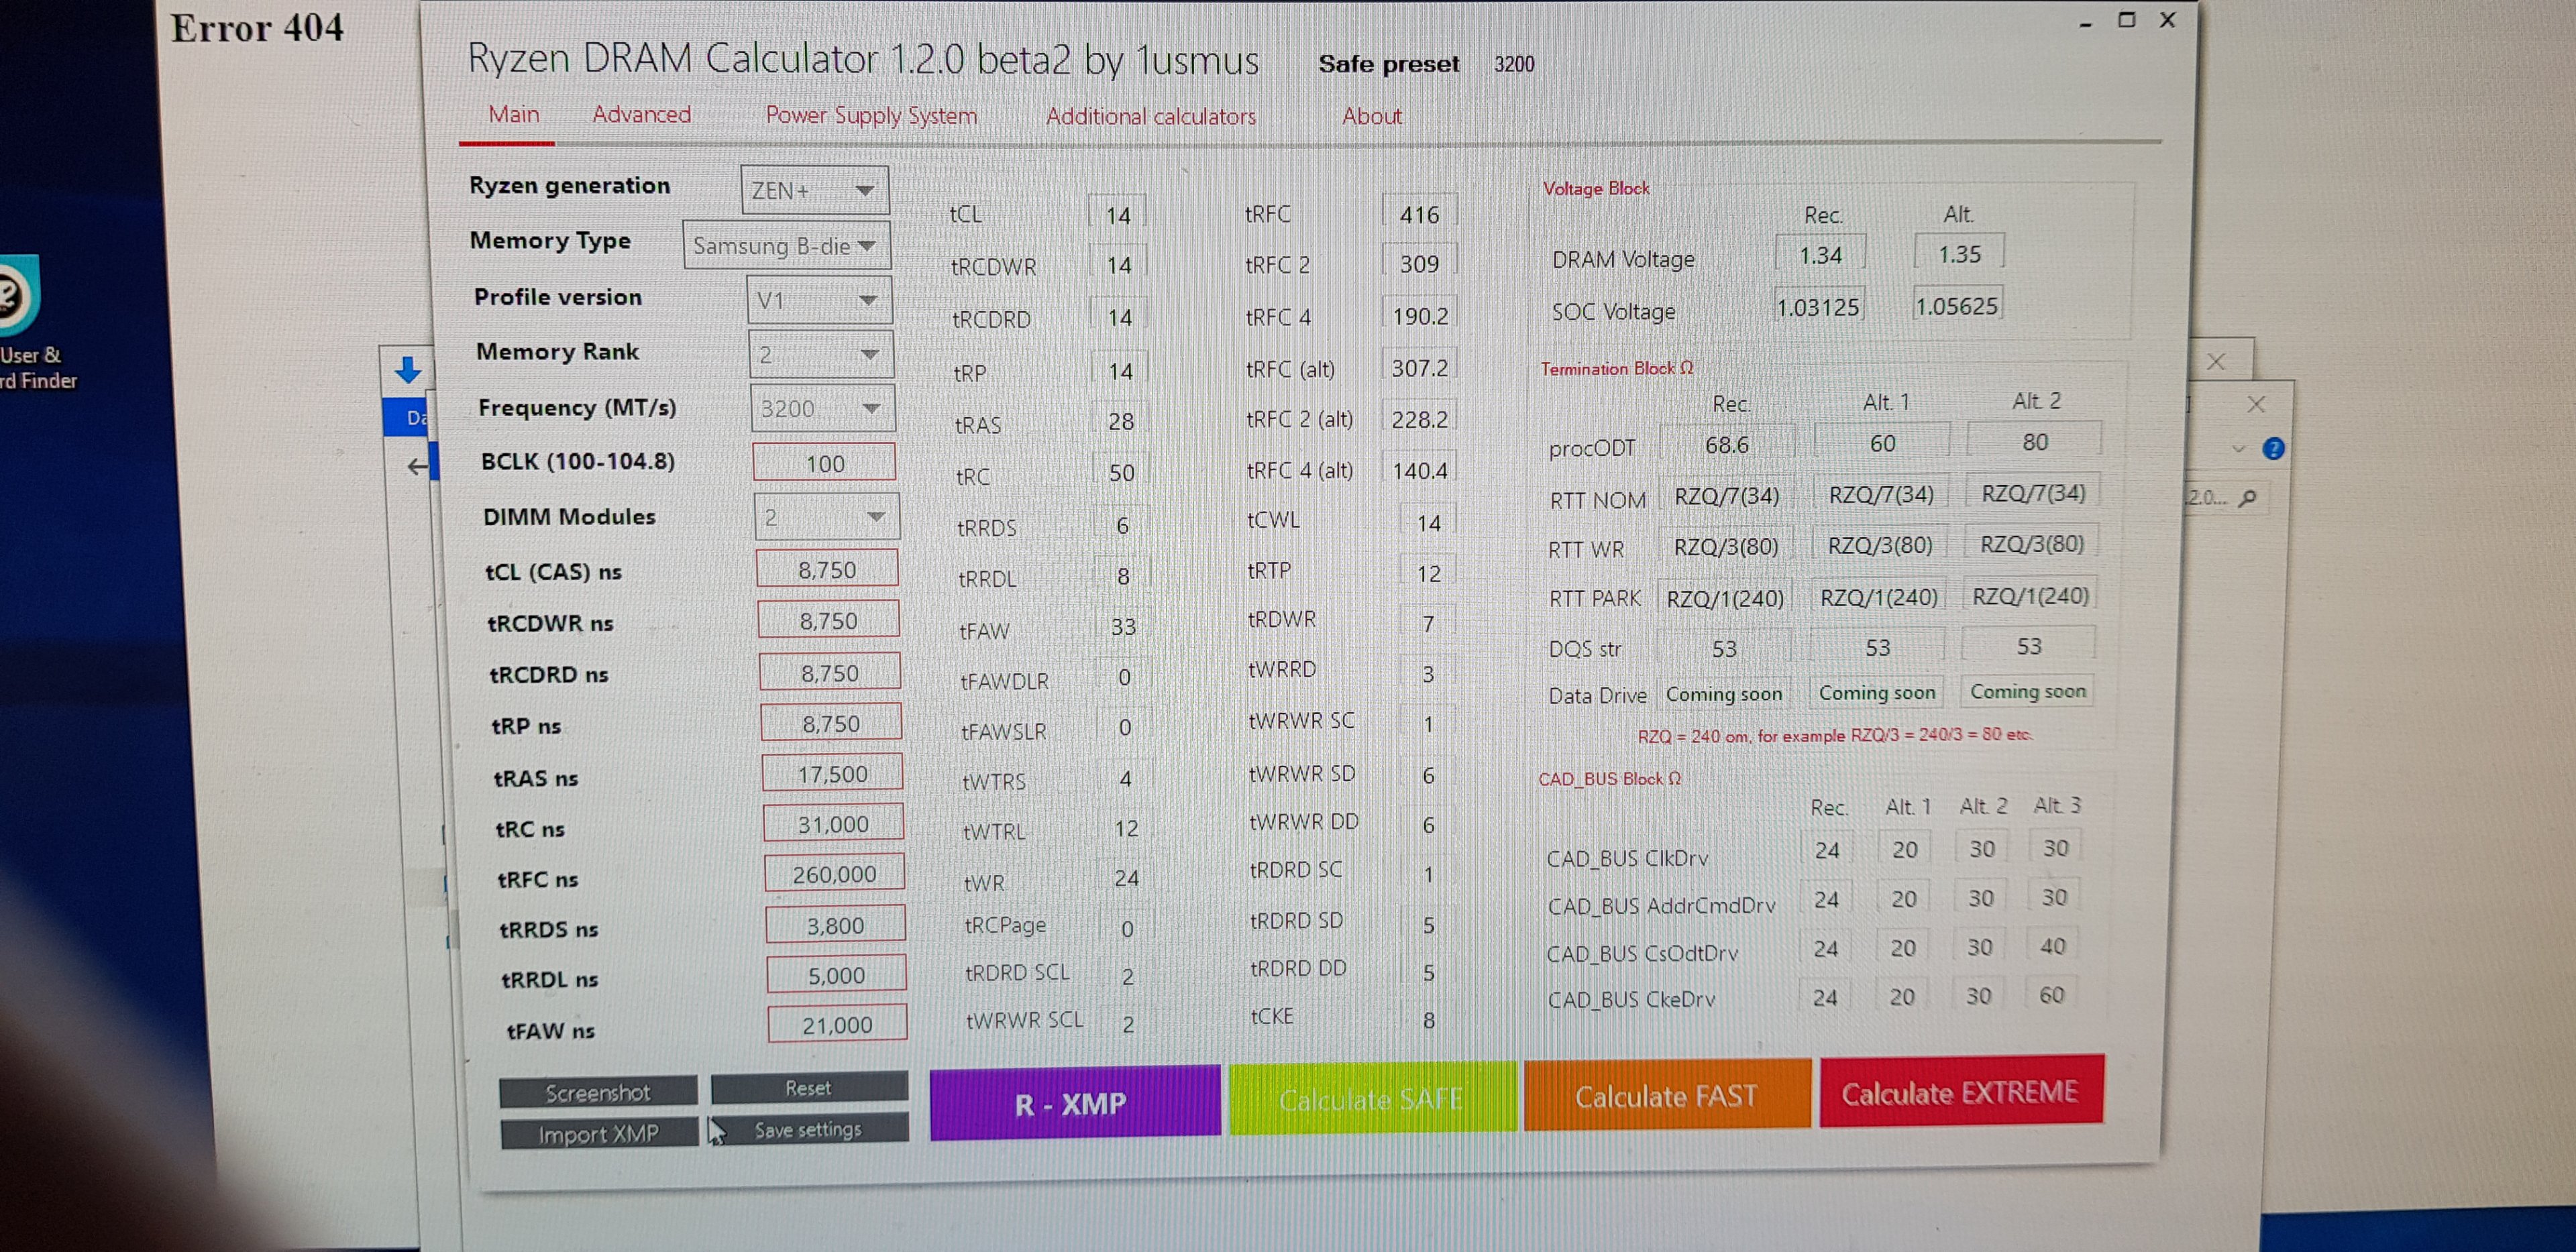Click the Import XMP button
The image size is (2576, 1252).
coord(598,1134)
